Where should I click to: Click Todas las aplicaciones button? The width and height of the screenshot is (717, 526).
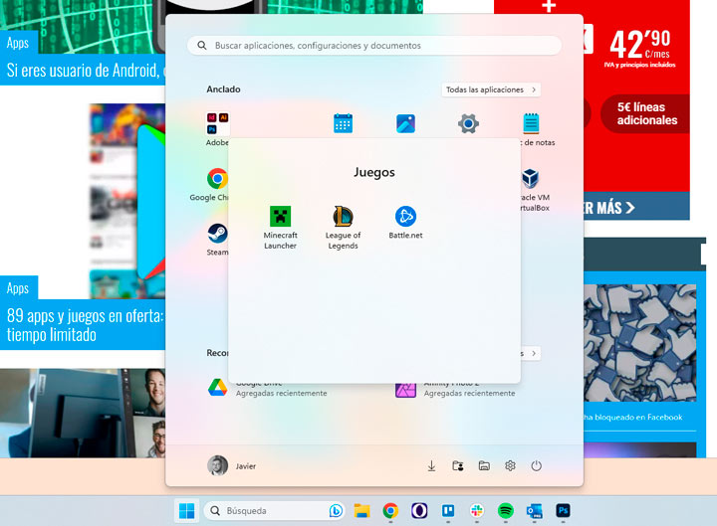(491, 89)
